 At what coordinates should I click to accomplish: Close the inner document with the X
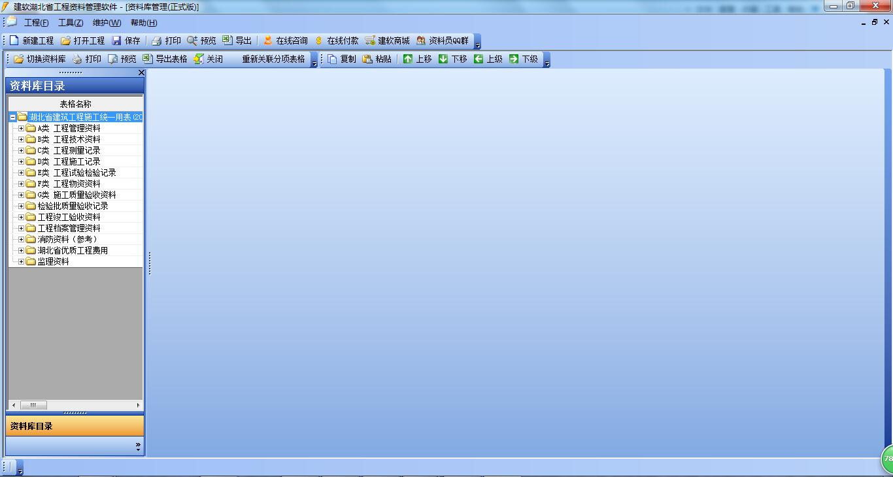[x=886, y=22]
